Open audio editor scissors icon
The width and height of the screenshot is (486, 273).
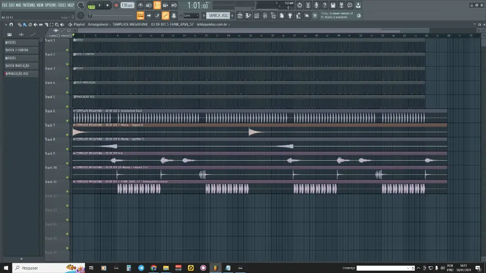pos(308,5)
